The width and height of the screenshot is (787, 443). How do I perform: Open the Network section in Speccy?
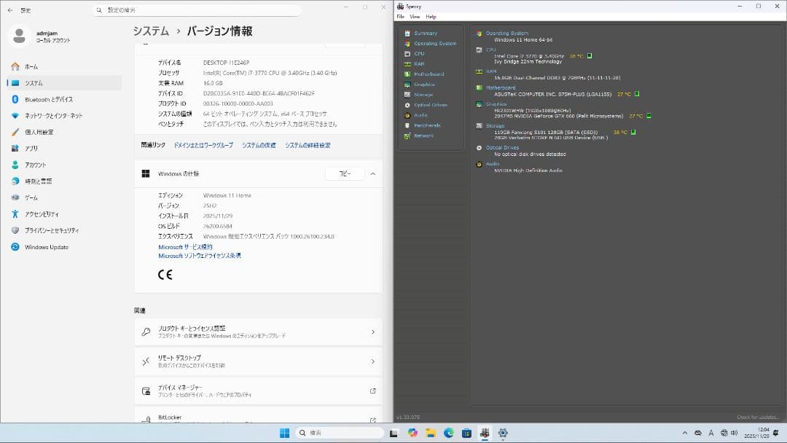(x=423, y=135)
